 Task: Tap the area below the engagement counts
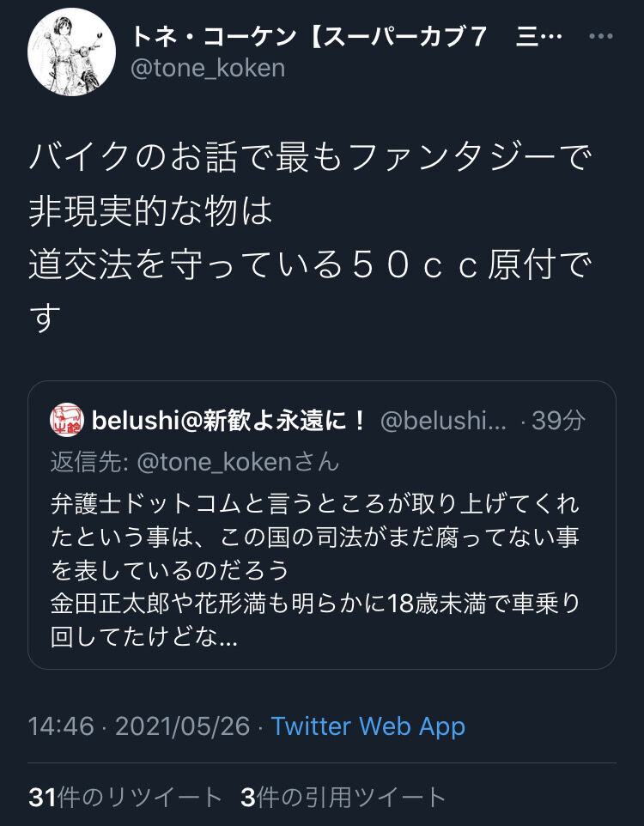322,820
